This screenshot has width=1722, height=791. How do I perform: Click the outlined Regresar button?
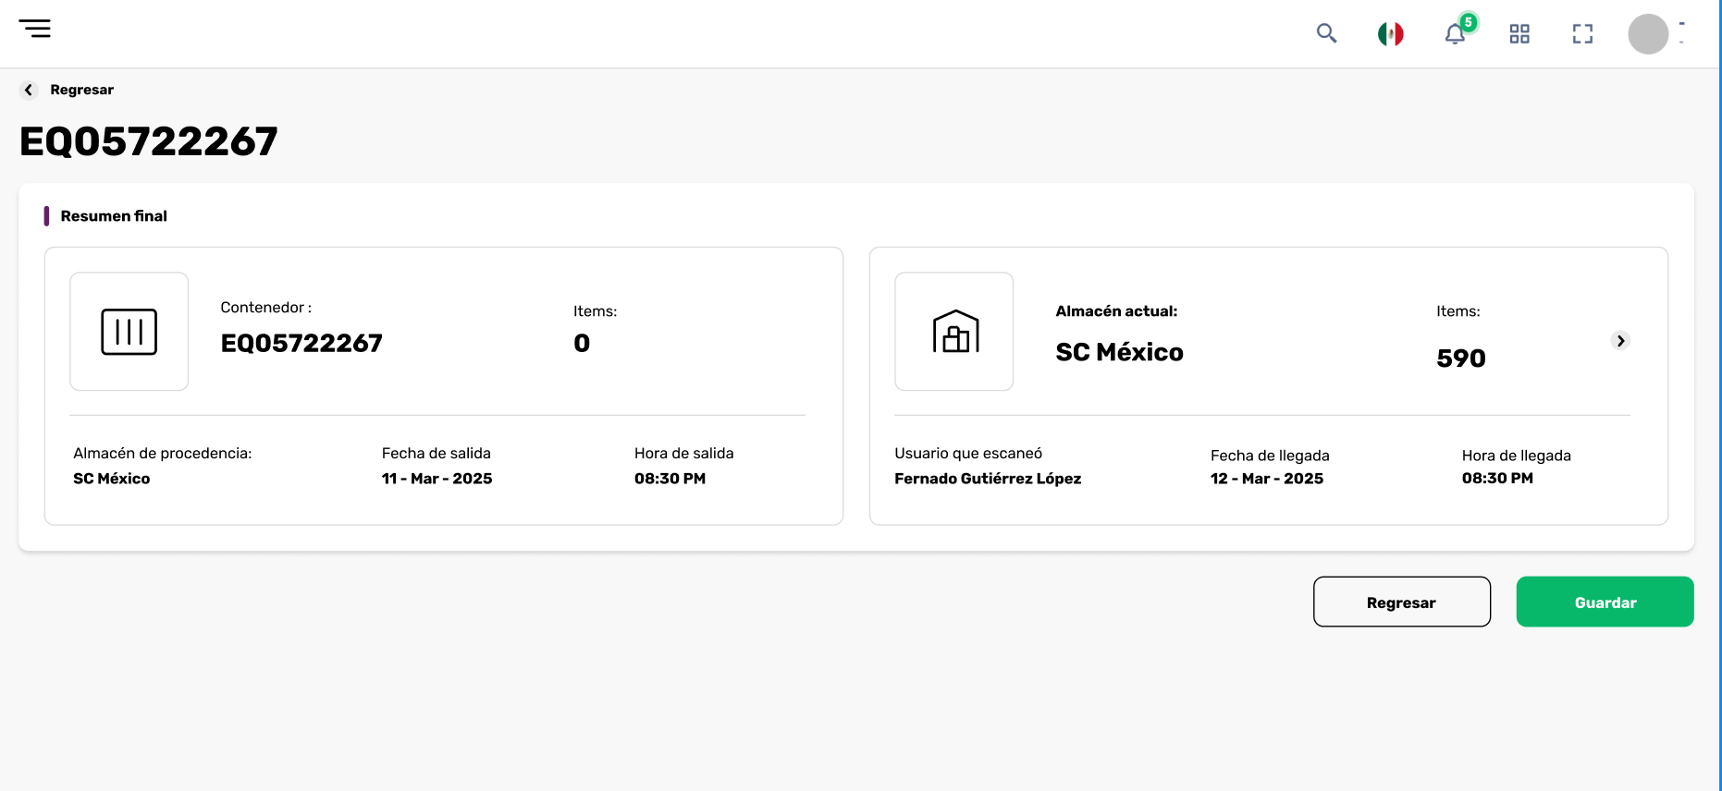[1402, 602]
